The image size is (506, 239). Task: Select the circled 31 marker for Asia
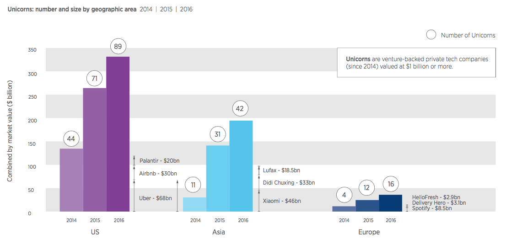click(218, 134)
